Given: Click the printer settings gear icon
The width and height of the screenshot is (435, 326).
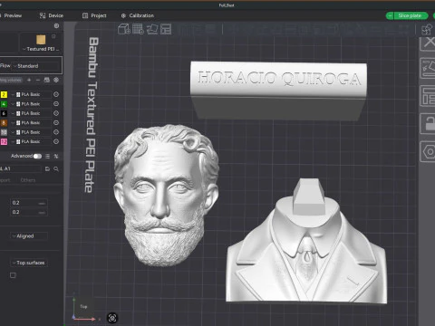Looking at the screenshot, I should [56, 26].
